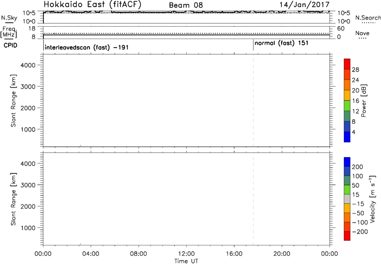Click the gray swatch in Velocity colorbar
Viewport: 381px width, 264px height.
click(347, 199)
